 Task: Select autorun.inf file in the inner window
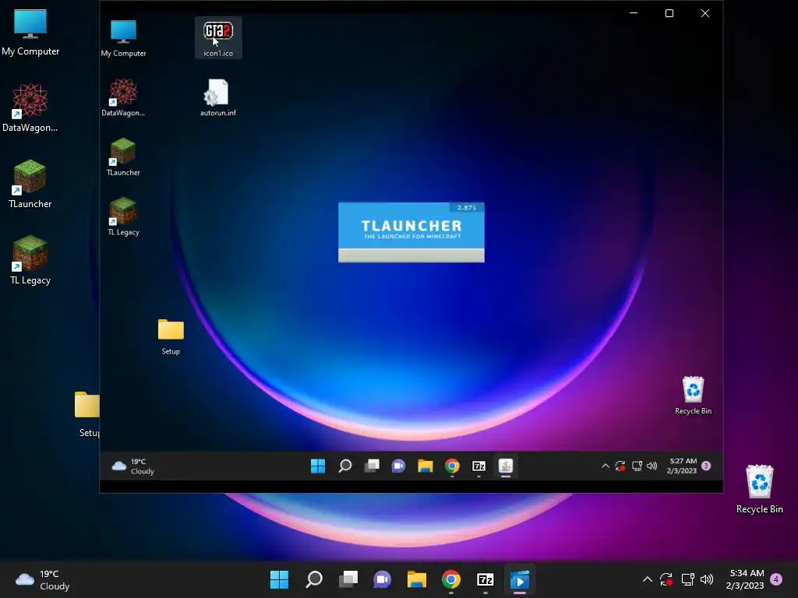click(x=218, y=97)
